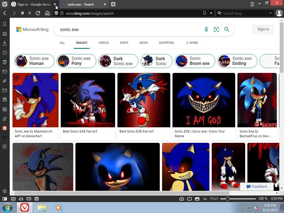Open the Contacts side panel
Viewport: 284px width, 213px height.
coord(5,119)
